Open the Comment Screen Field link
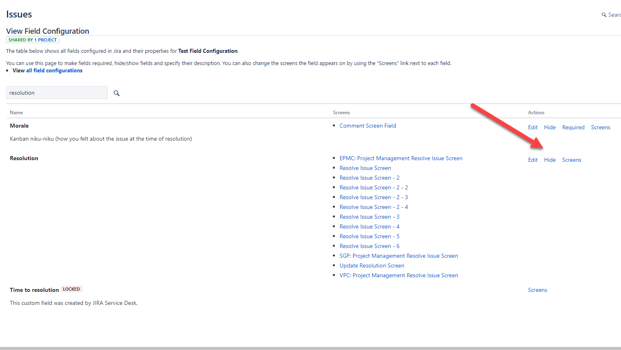 coord(367,125)
